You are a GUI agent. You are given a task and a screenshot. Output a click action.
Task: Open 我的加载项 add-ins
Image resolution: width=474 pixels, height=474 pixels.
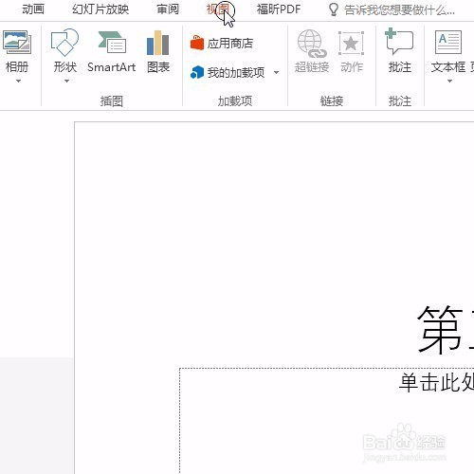tap(228, 72)
